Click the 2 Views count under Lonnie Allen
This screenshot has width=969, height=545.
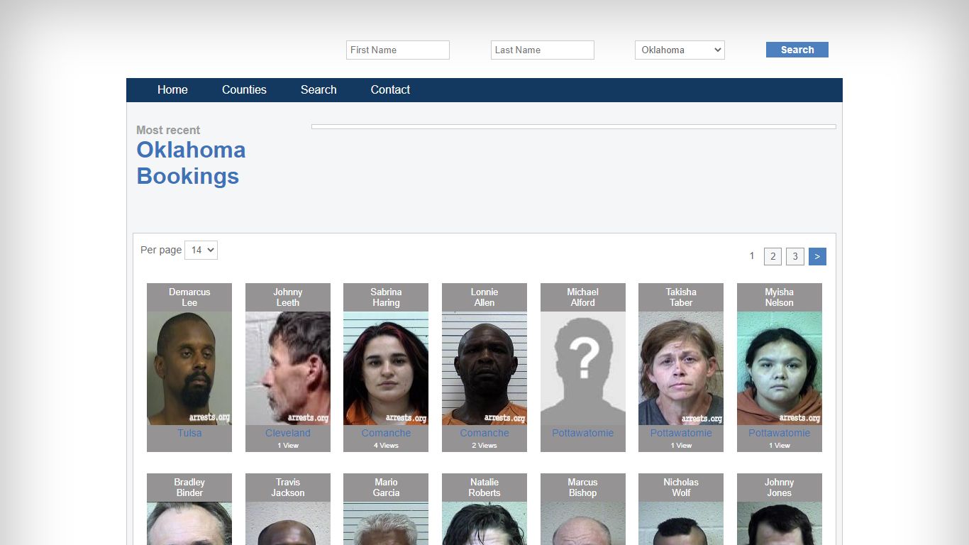point(484,446)
